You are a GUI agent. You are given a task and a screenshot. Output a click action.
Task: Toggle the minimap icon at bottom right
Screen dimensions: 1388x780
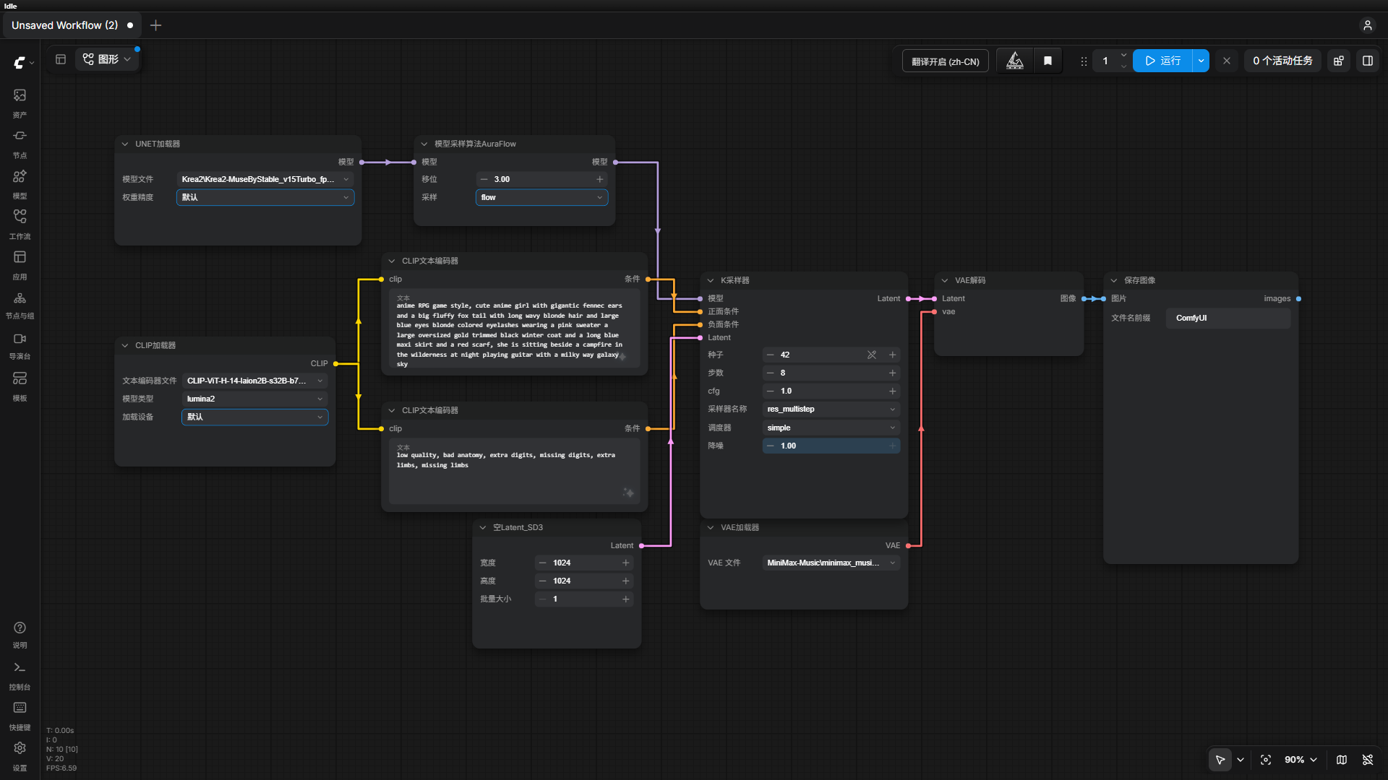tap(1342, 760)
